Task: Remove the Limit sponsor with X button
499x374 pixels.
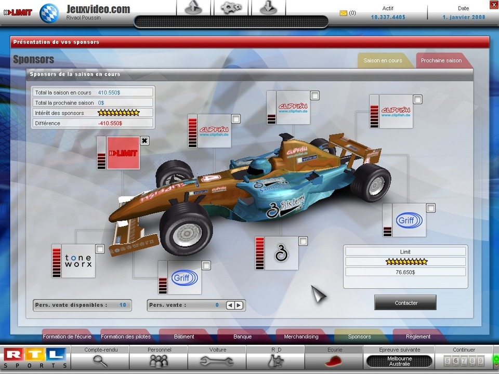Action: (x=145, y=141)
